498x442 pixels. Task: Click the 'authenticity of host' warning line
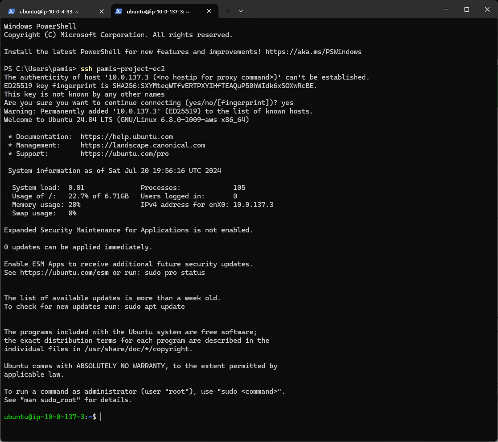click(x=187, y=77)
